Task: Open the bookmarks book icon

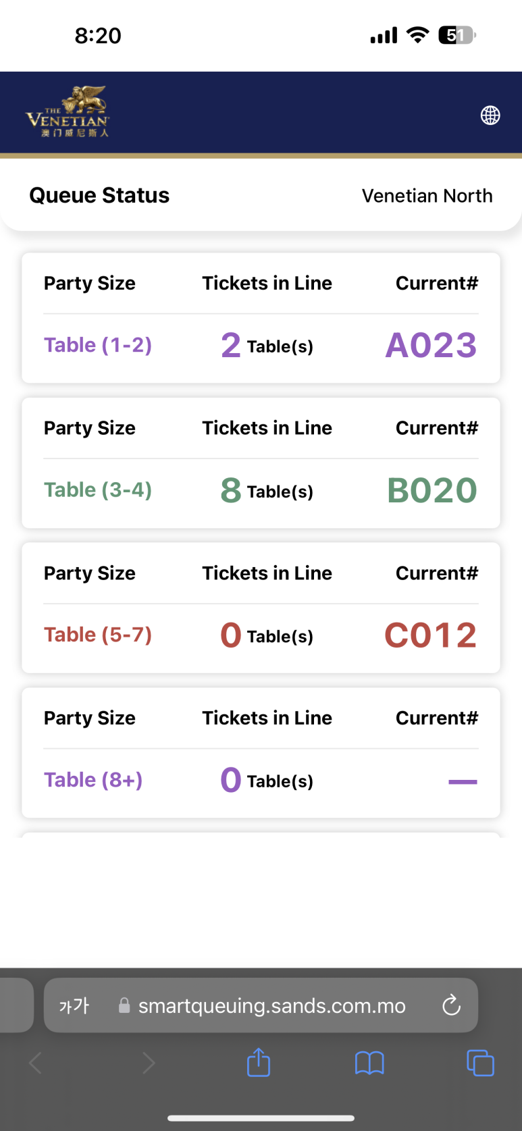Action: (x=369, y=1063)
